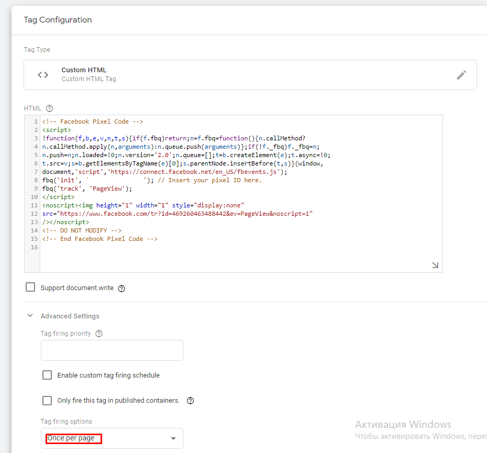This screenshot has height=453, width=487.
Task: Select the Custom HTML tag type card
Action: point(250,75)
